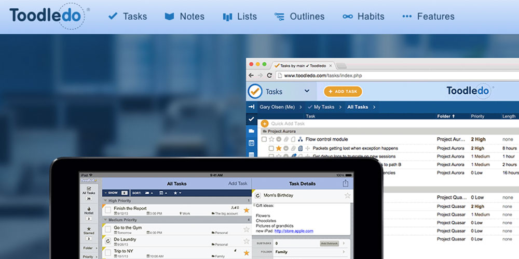
Task: Check off the Finish the Report task
Action: click(x=108, y=210)
